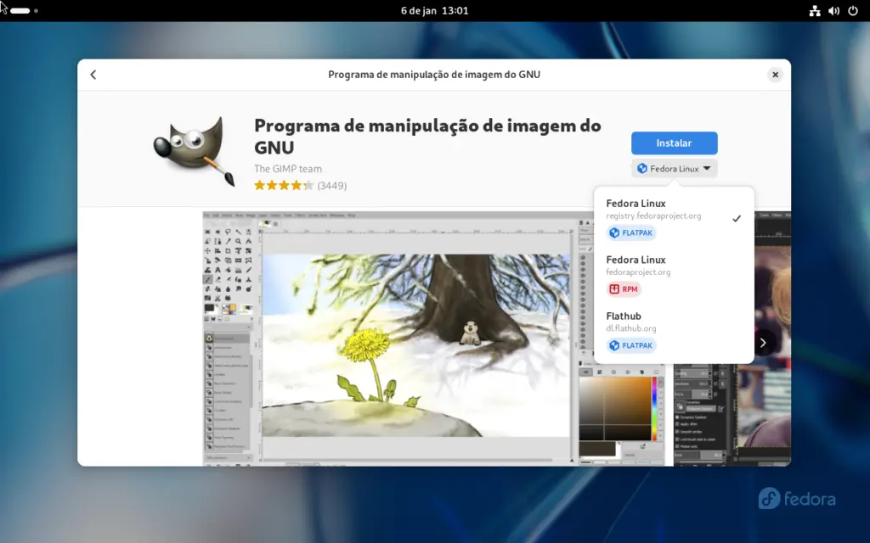This screenshot has height=543, width=870.
Task: Open the calendar from the top-bar clock
Action: 435,11
